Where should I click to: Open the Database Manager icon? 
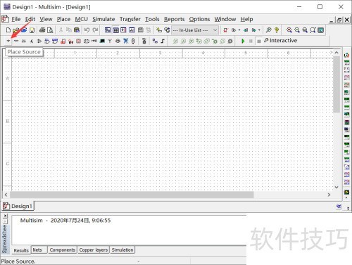coord(167,30)
